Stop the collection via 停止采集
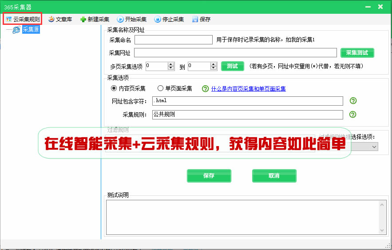This screenshot has width=392, height=250. click(169, 19)
